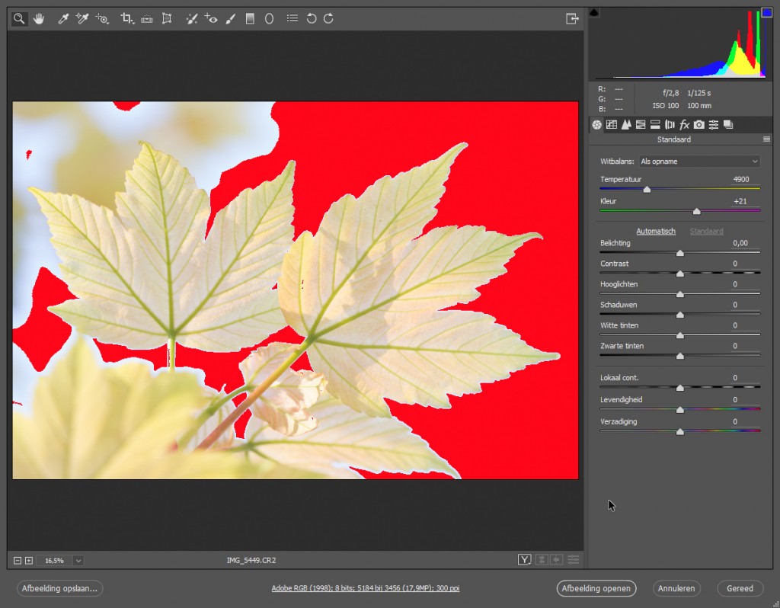This screenshot has width=780, height=608.
Task: Open the Standaard panel options menu
Action: pos(766,139)
